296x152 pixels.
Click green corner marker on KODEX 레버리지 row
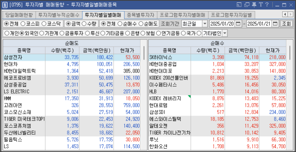(189, 97)
